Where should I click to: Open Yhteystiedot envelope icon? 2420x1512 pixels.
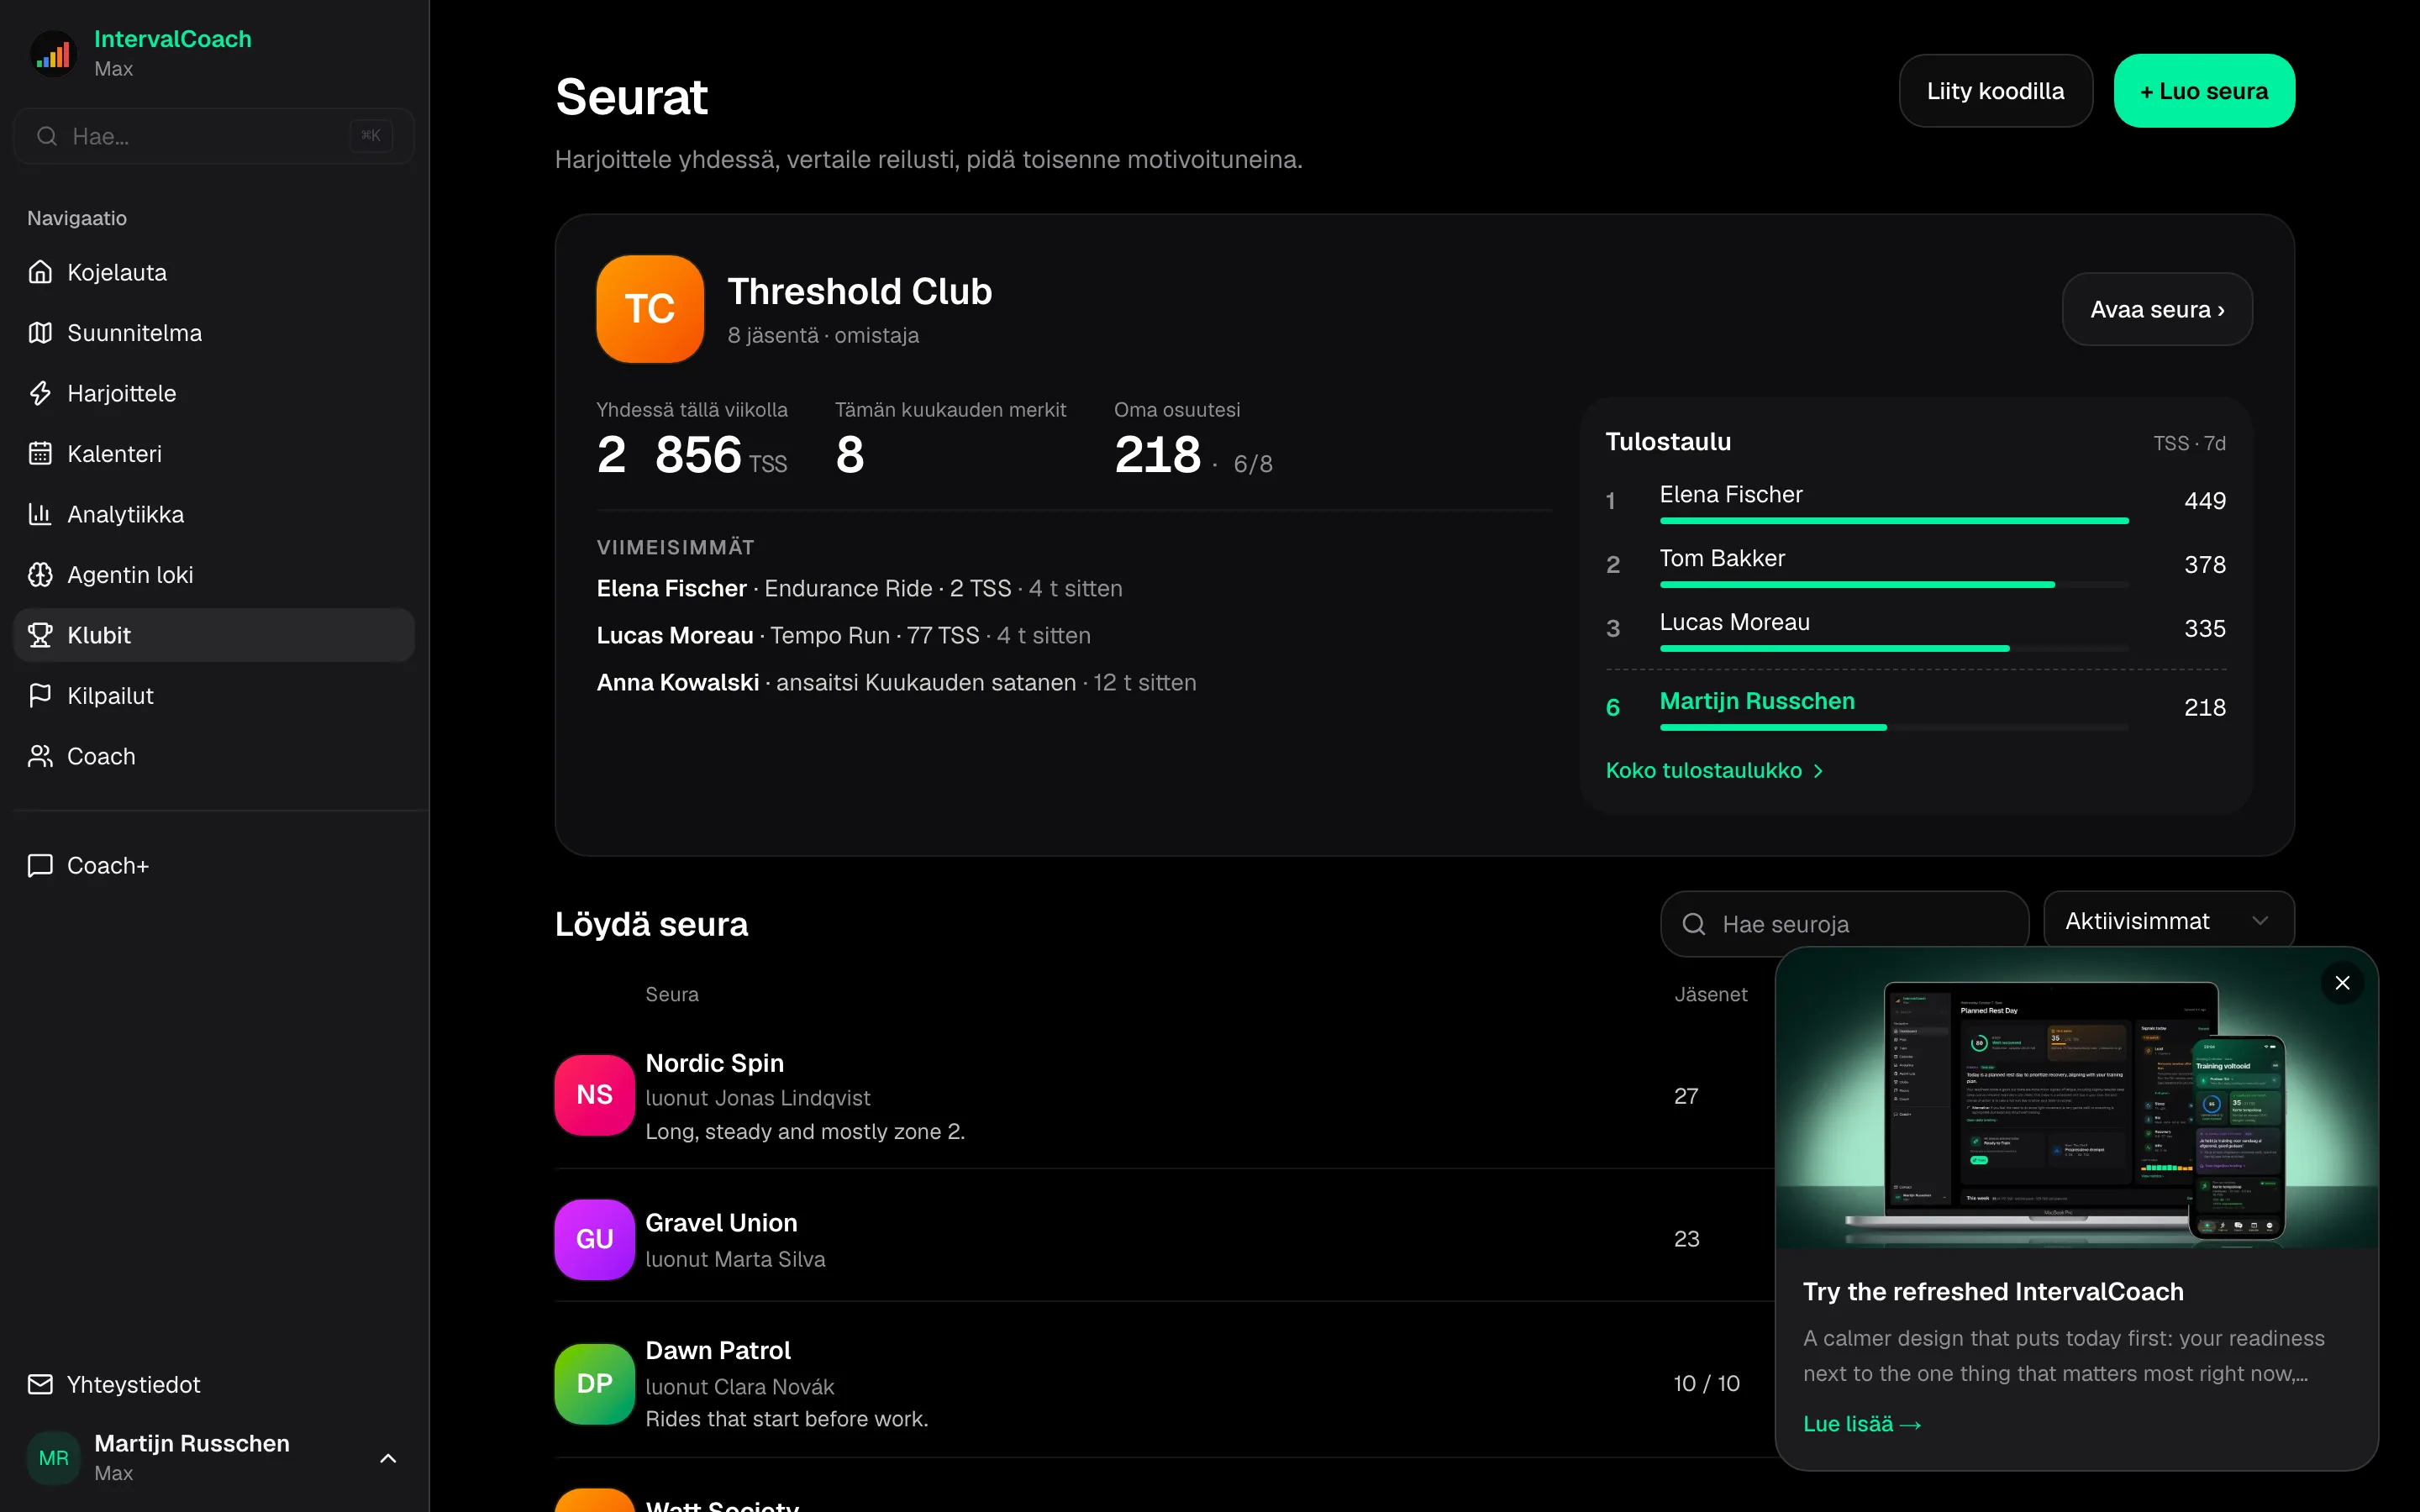coord(40,1384)
